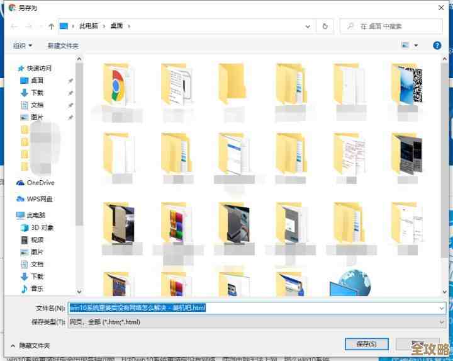Click 桌面 in the address bar path
This screenshot has width=453, height=361.
tap(117, 26)
